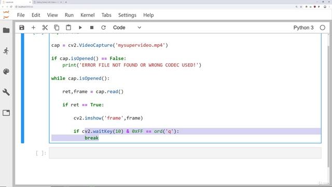Cut the selected cell with scissors icon
The image size is (332, 187).
[x=45, y=28]
